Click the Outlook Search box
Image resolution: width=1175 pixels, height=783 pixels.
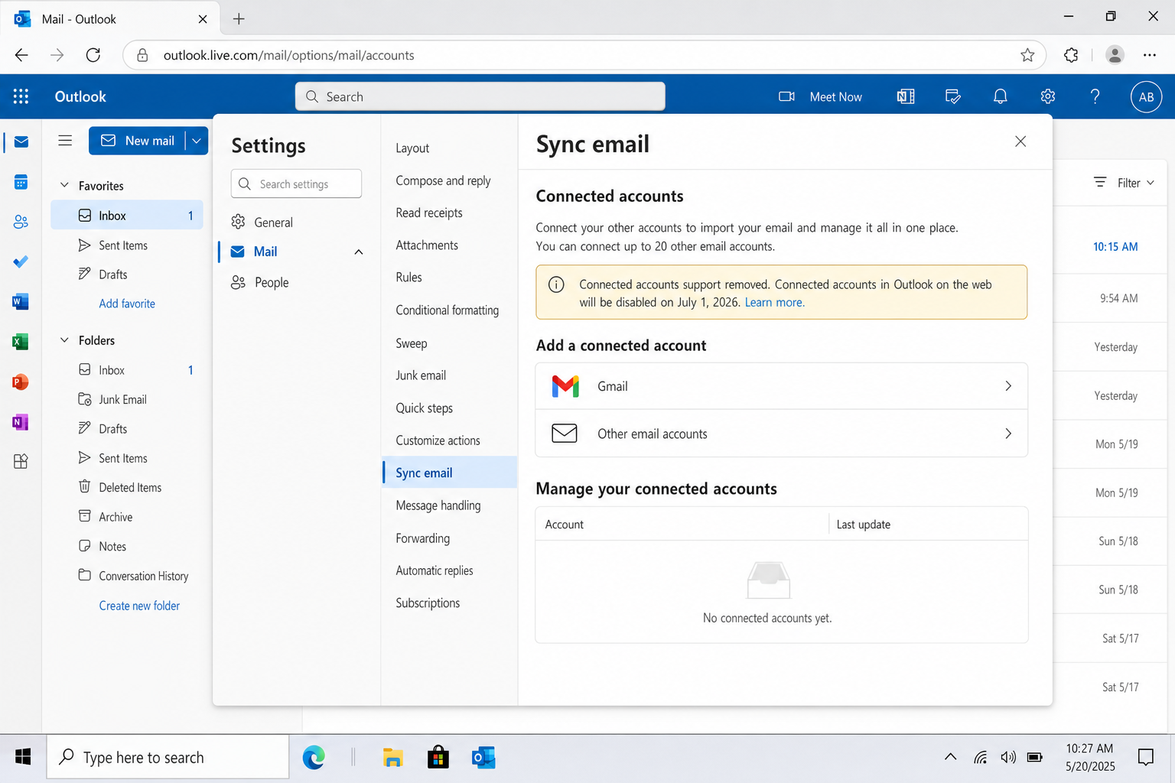480,96
